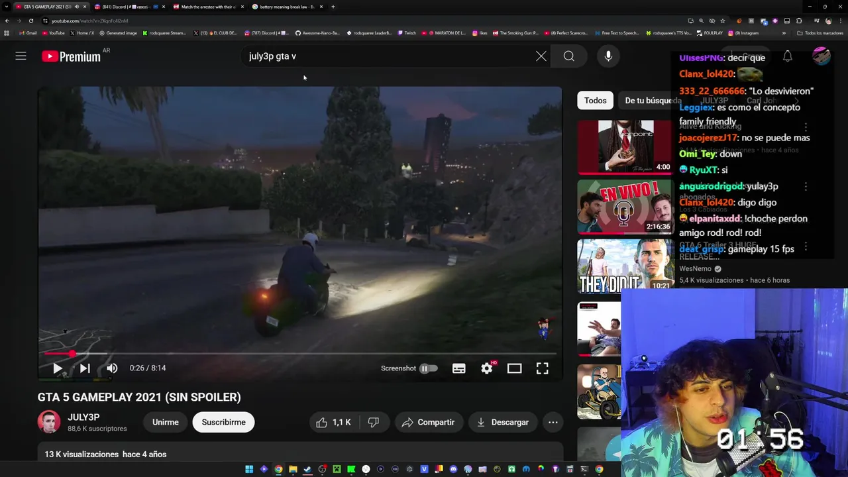Join the channel with Unirme
This screenshot has height=477, width=848.
coord(166,422)
